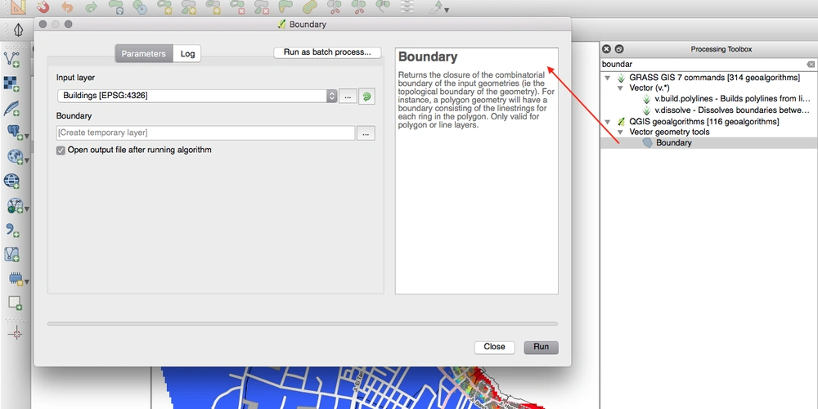This screenshot has width=818, height=409.
Task: Select the Reshape Features tool
Action: (x=285, y=7)
